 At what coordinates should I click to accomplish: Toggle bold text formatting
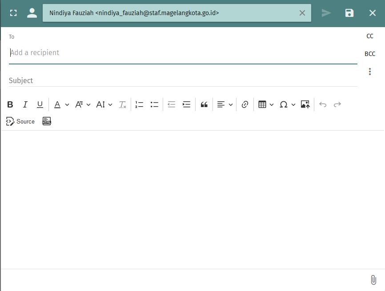pos(10,104)
